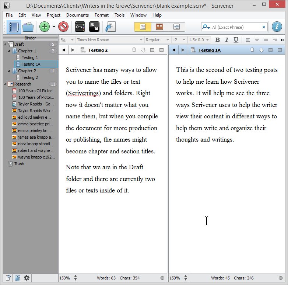Switch to Corkboard view mode

pos(159,27)
